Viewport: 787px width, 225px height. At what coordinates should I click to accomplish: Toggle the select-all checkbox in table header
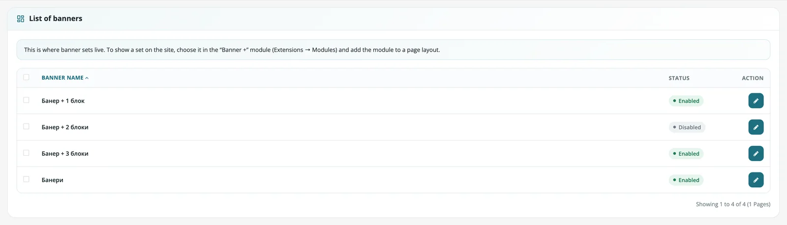(26, 77)
